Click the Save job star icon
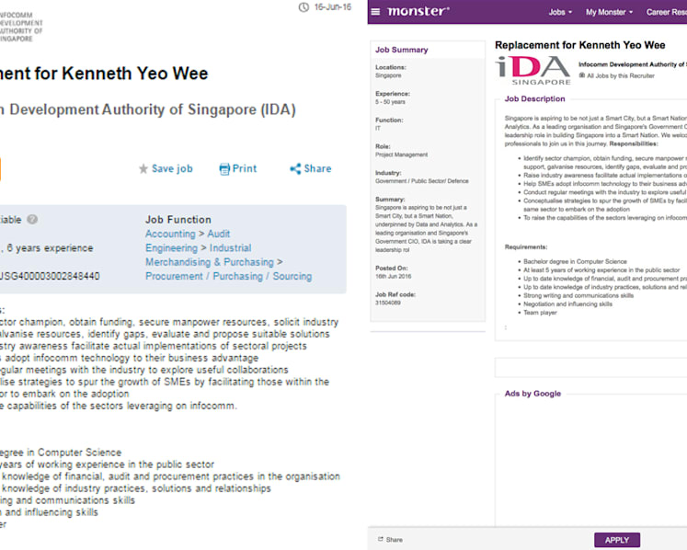 pyautogui.click(x=143, y=168)
